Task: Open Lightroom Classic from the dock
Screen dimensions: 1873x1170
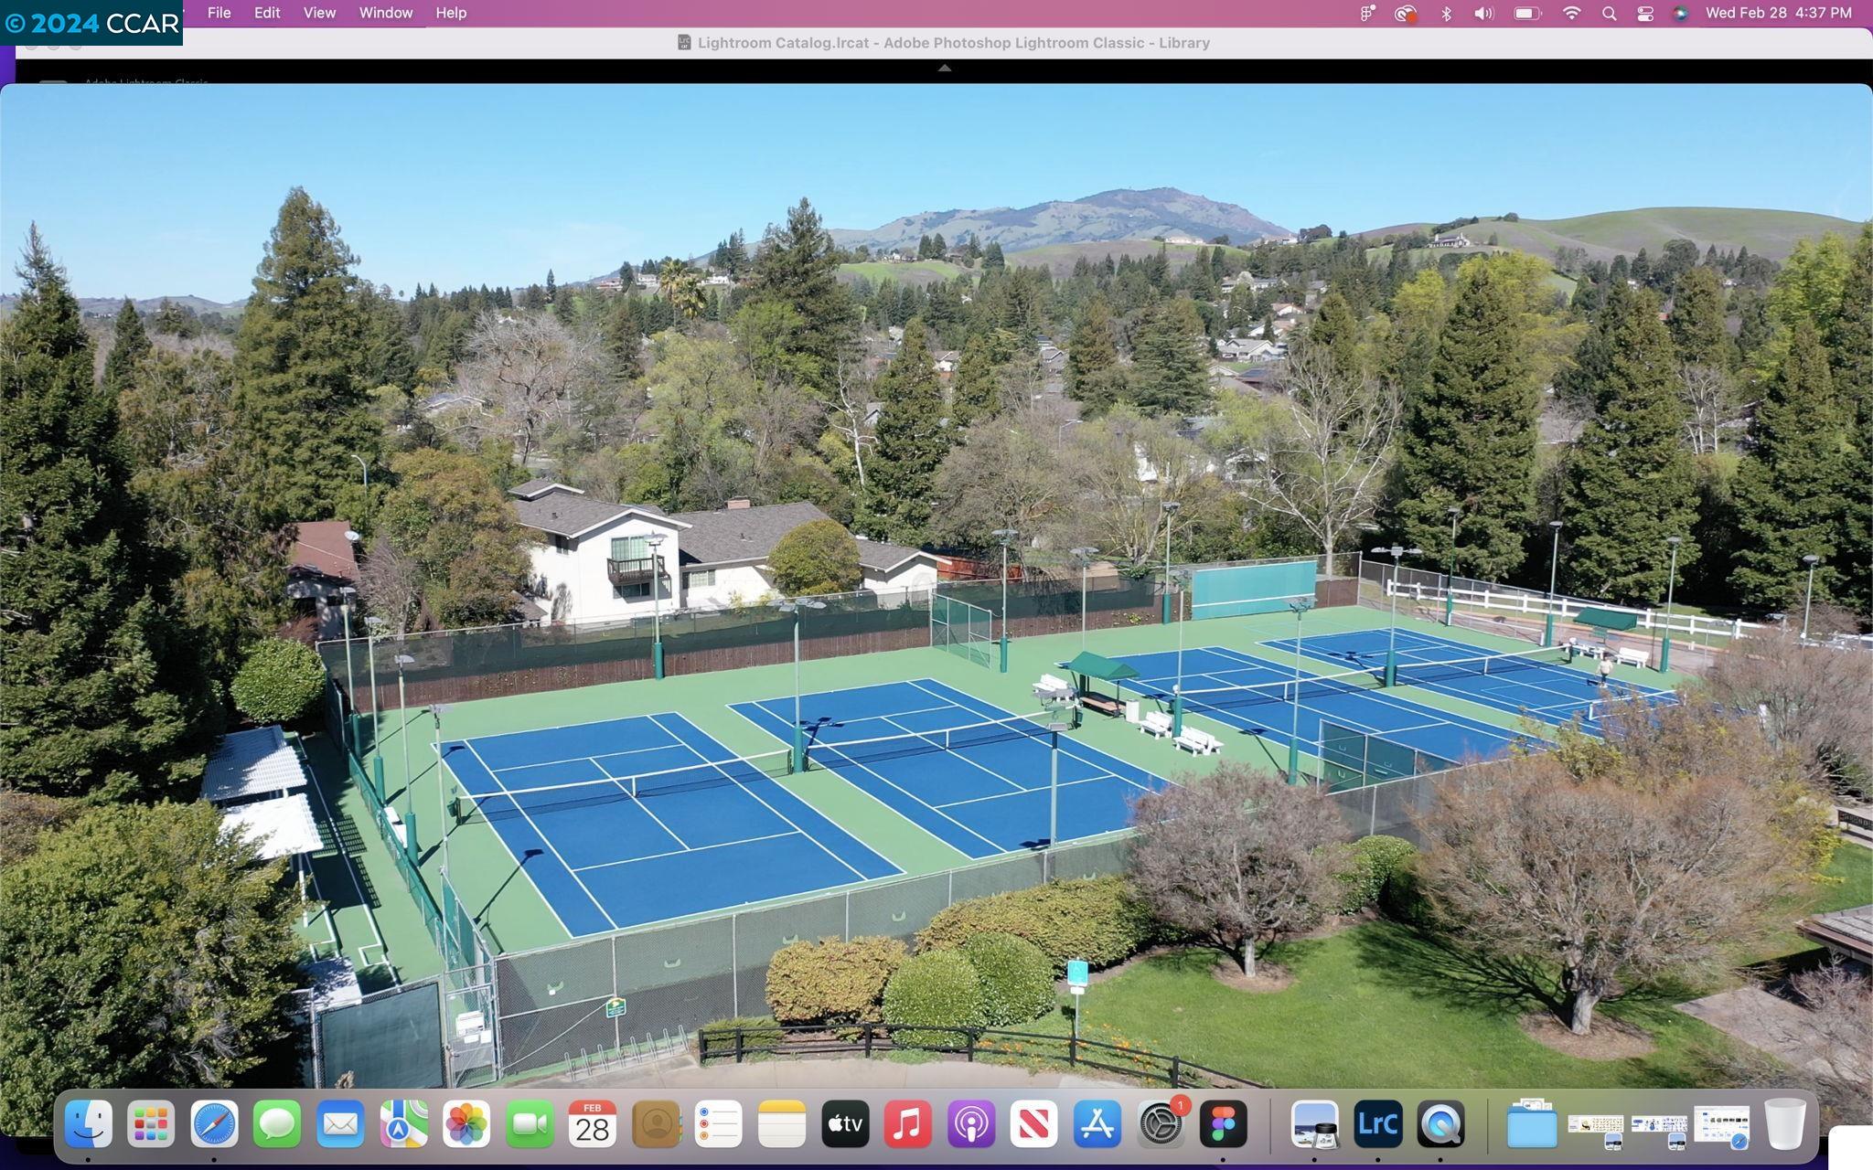Action: tap(1377, 1123)
